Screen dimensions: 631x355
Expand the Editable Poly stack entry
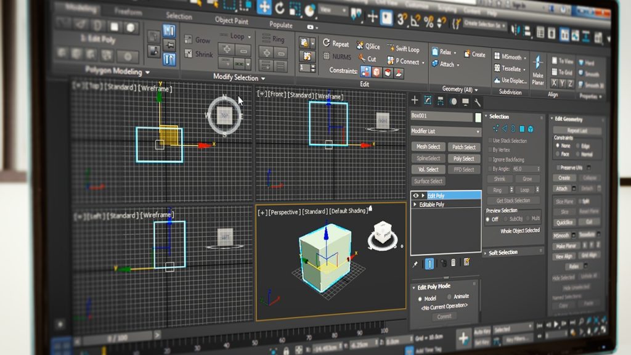[415, 204]
